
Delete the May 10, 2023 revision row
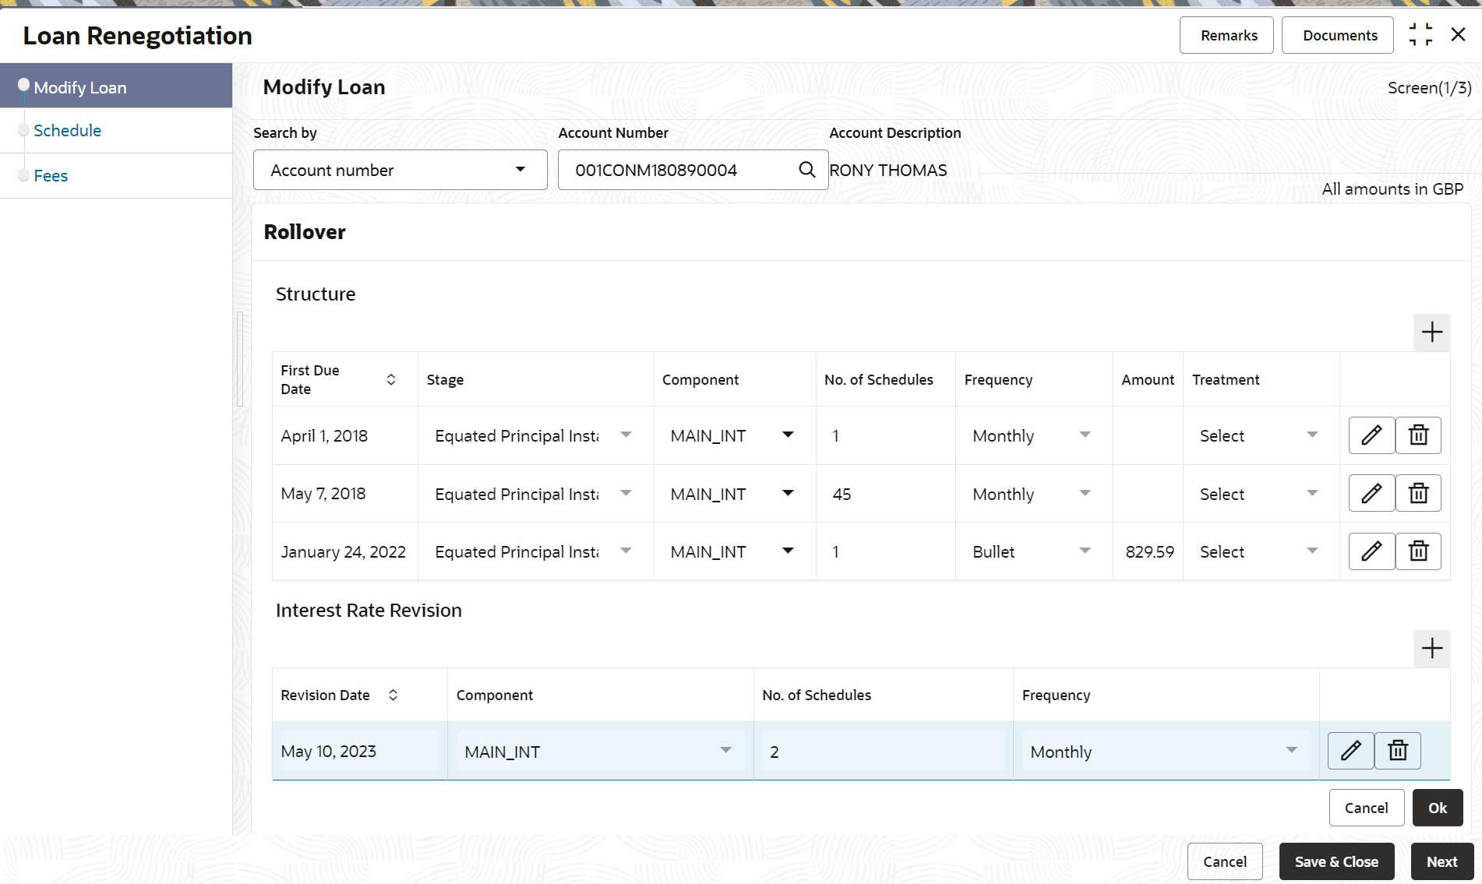click(x=1398, y=751)
